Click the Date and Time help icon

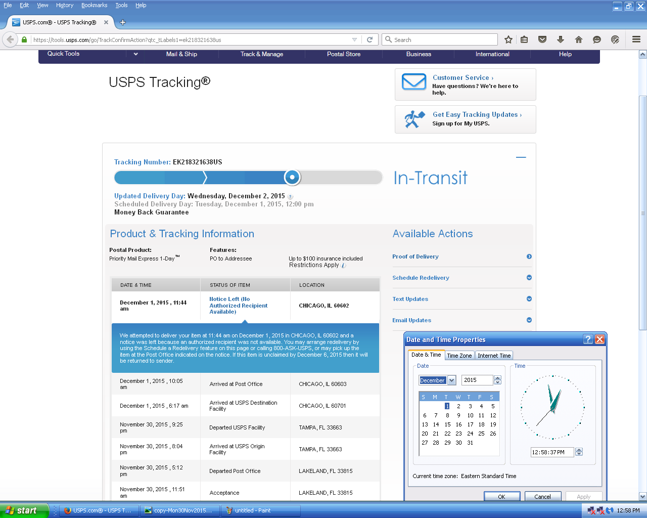(588, 339)
